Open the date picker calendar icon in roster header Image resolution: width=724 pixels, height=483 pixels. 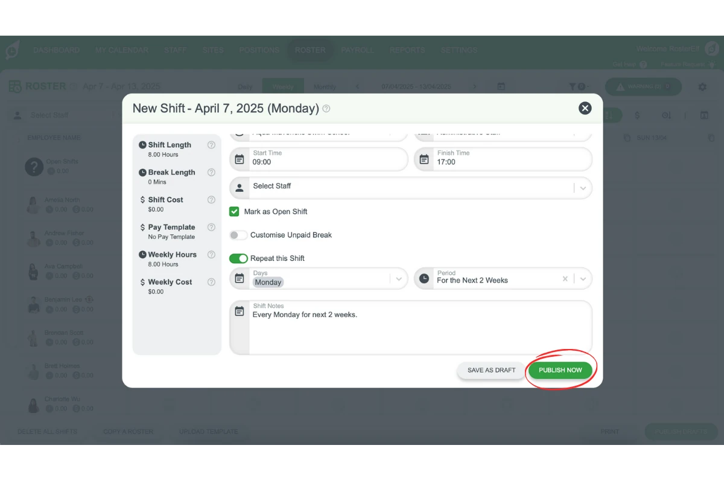[501, 87]
